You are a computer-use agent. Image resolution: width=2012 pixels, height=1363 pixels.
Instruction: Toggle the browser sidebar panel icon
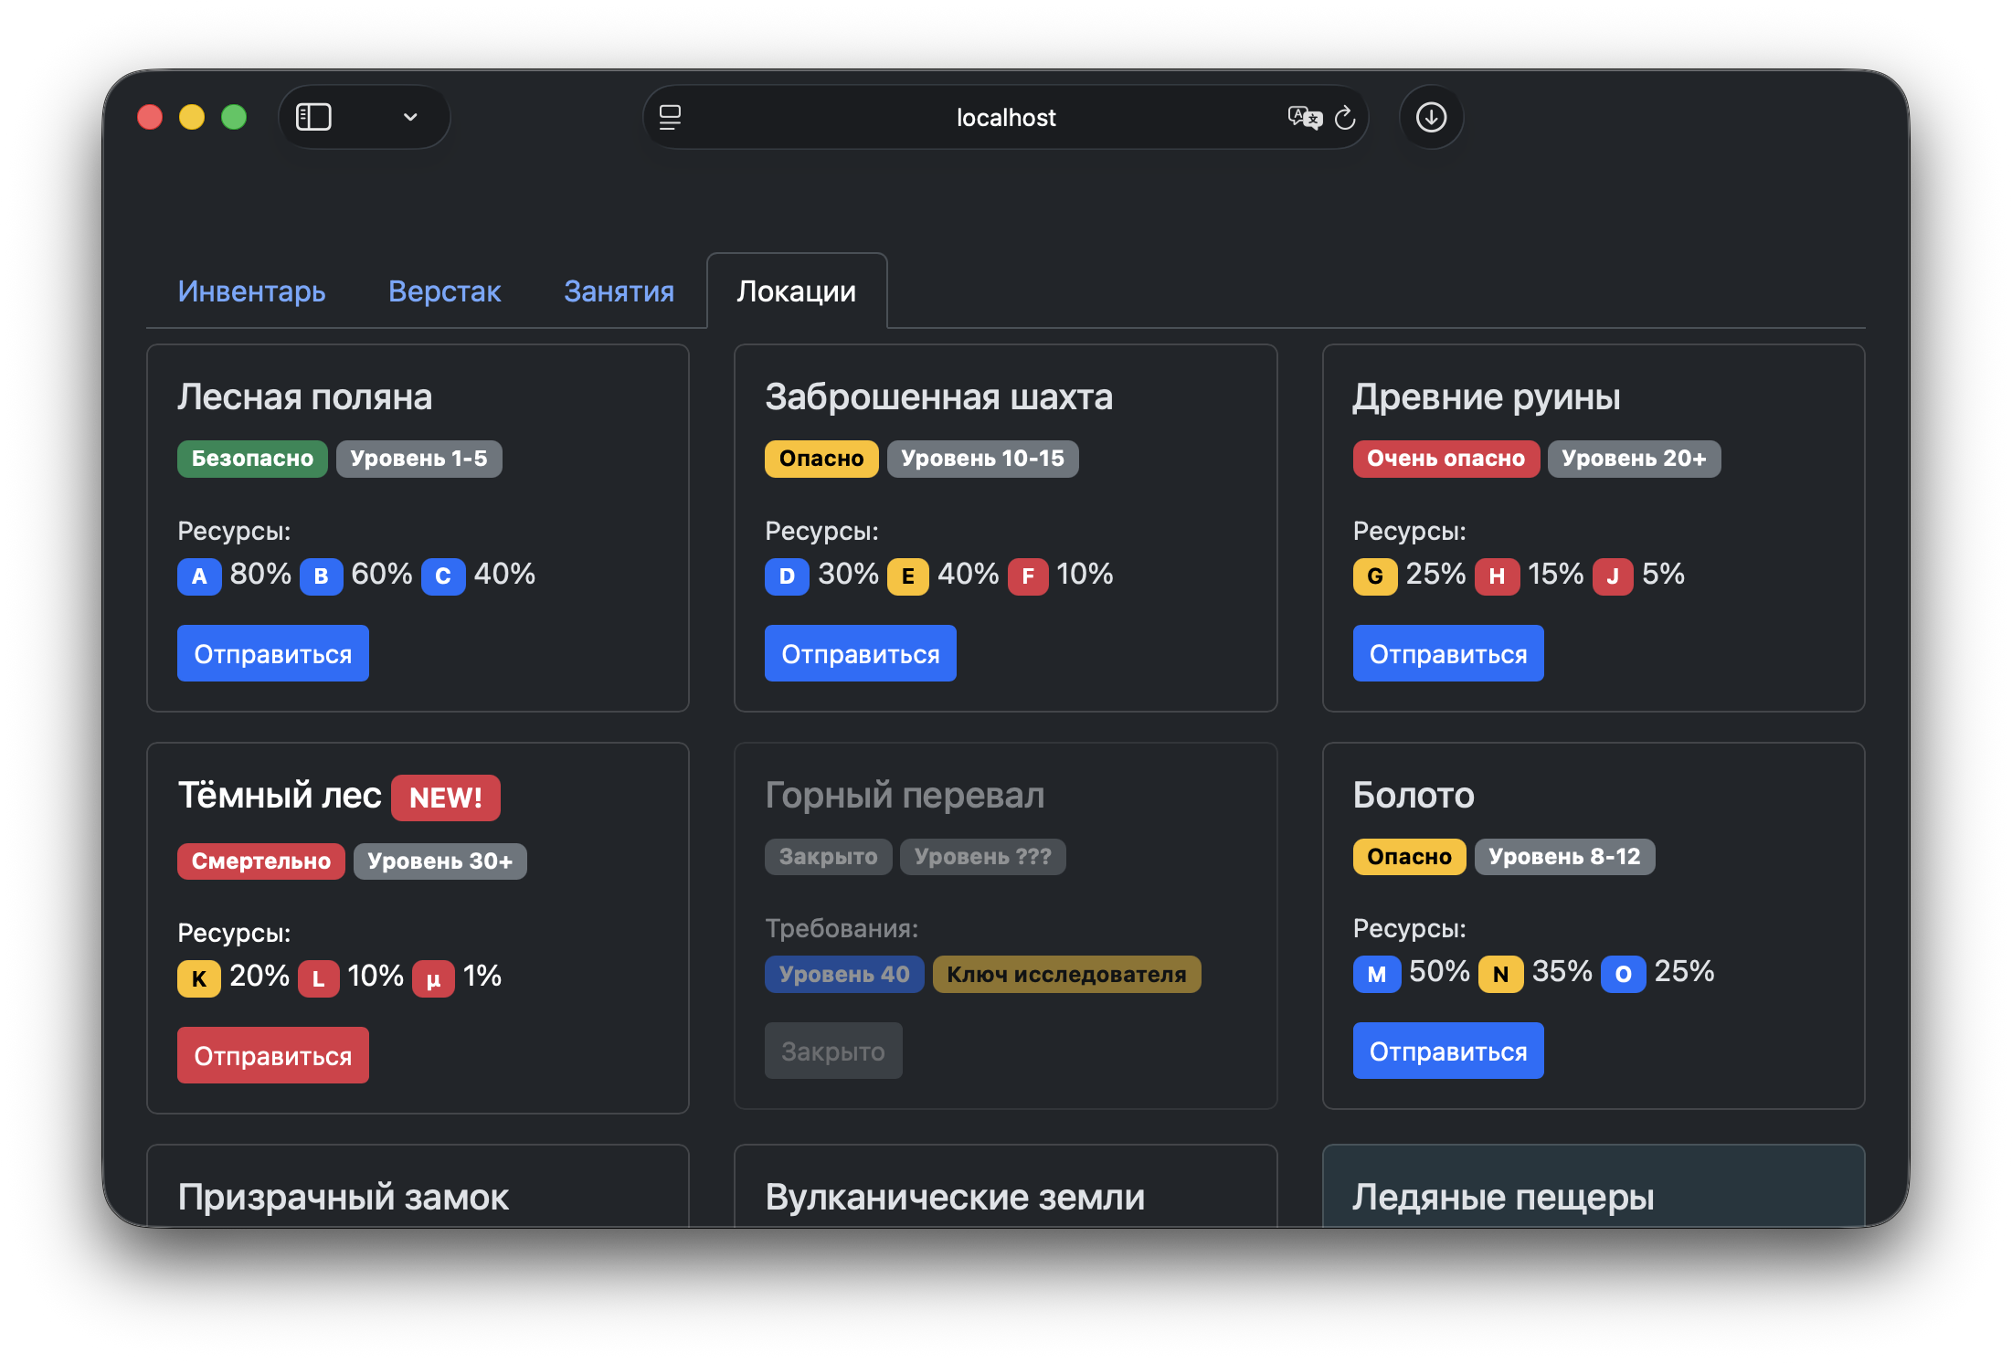click(312, 117)
